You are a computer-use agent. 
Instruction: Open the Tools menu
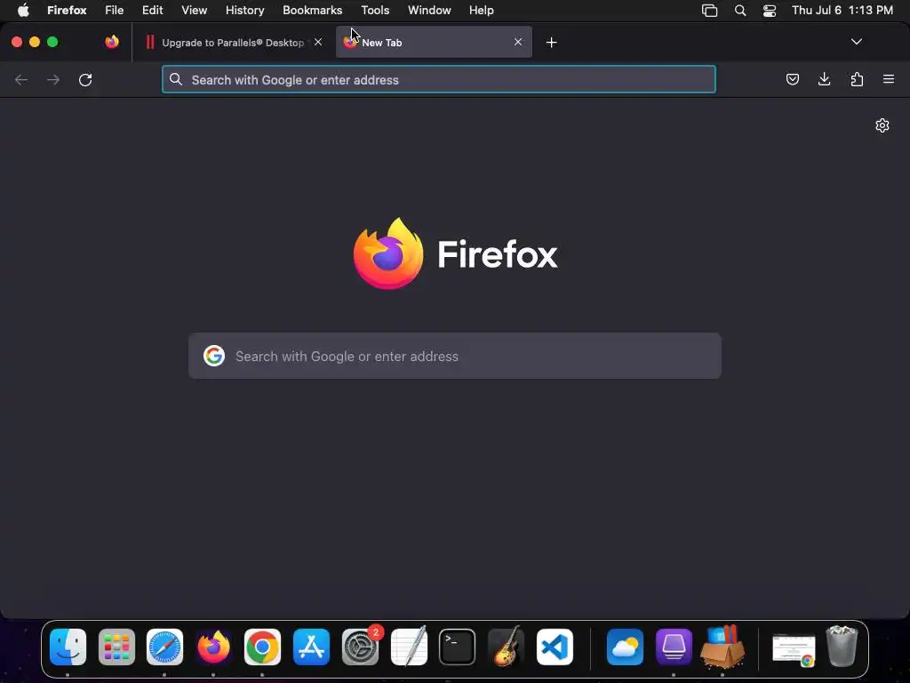pos(375,11)
